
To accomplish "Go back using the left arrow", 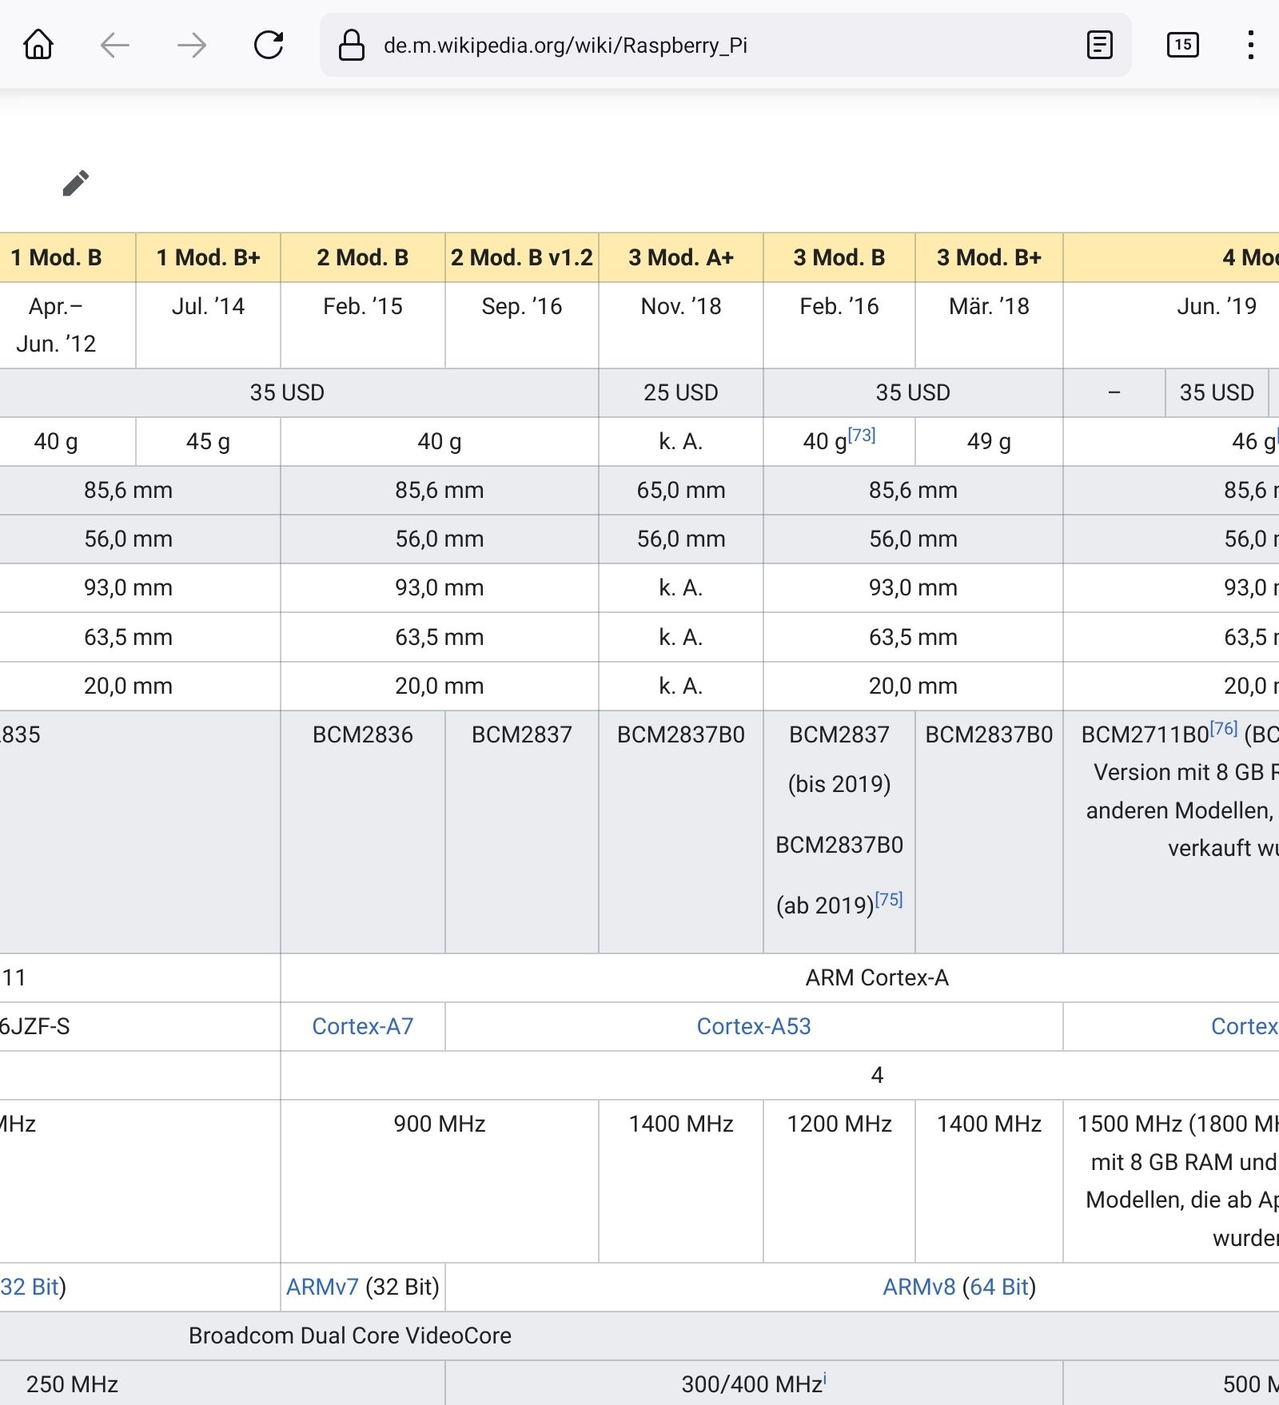I will coord(115,45).
